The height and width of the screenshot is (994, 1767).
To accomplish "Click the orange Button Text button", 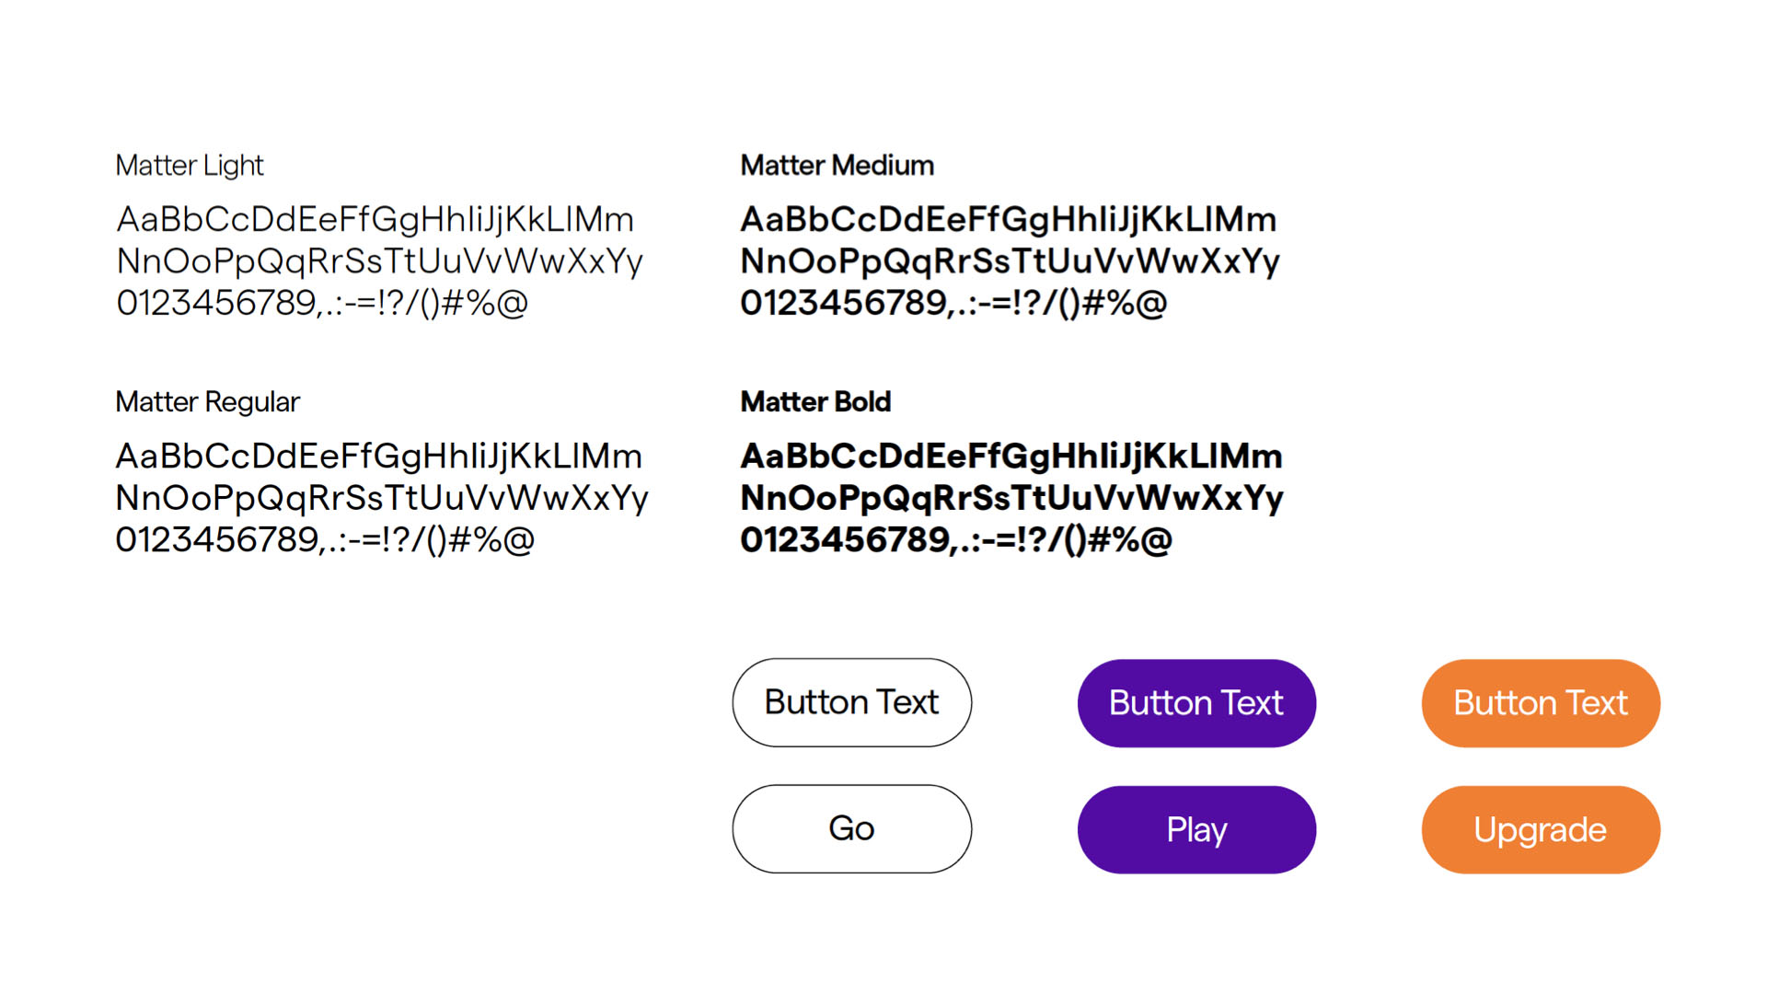I will coord(1541,703).
